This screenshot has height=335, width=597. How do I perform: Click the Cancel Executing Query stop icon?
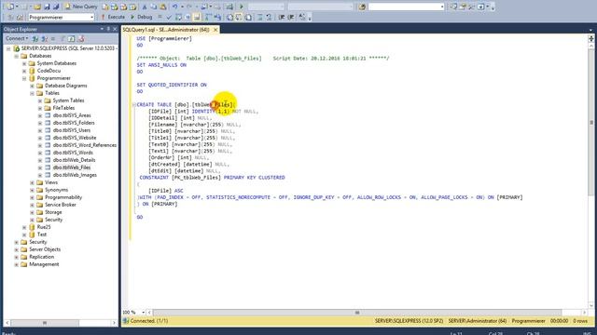point(160,17)
